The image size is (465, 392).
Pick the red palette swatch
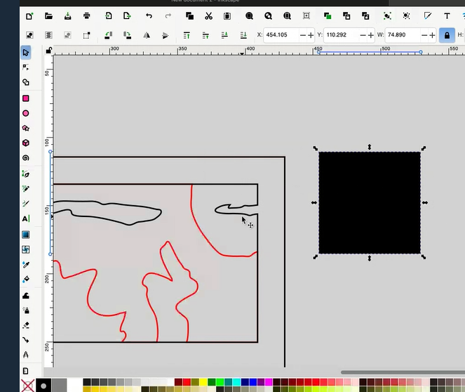point(187,382)
